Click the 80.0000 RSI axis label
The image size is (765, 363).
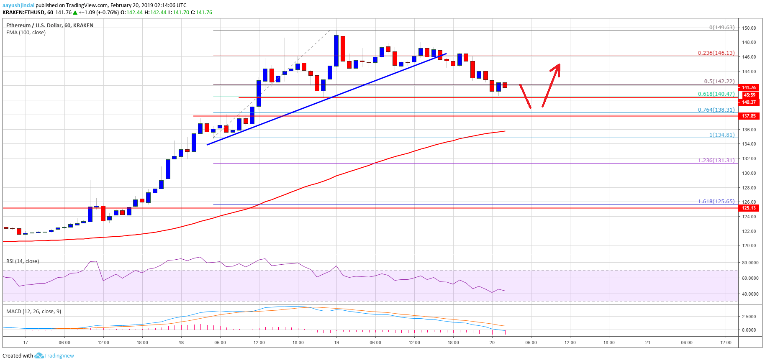[750, 263]
